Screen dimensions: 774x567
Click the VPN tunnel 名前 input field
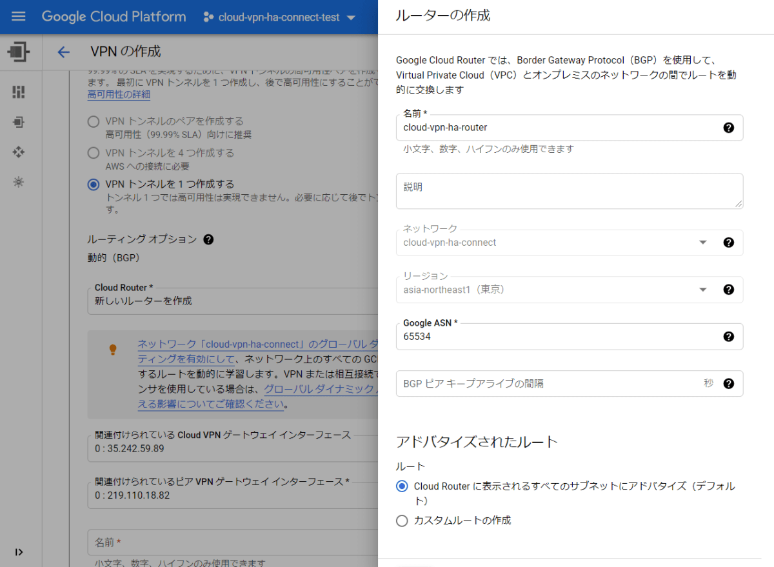coord(232,542)
